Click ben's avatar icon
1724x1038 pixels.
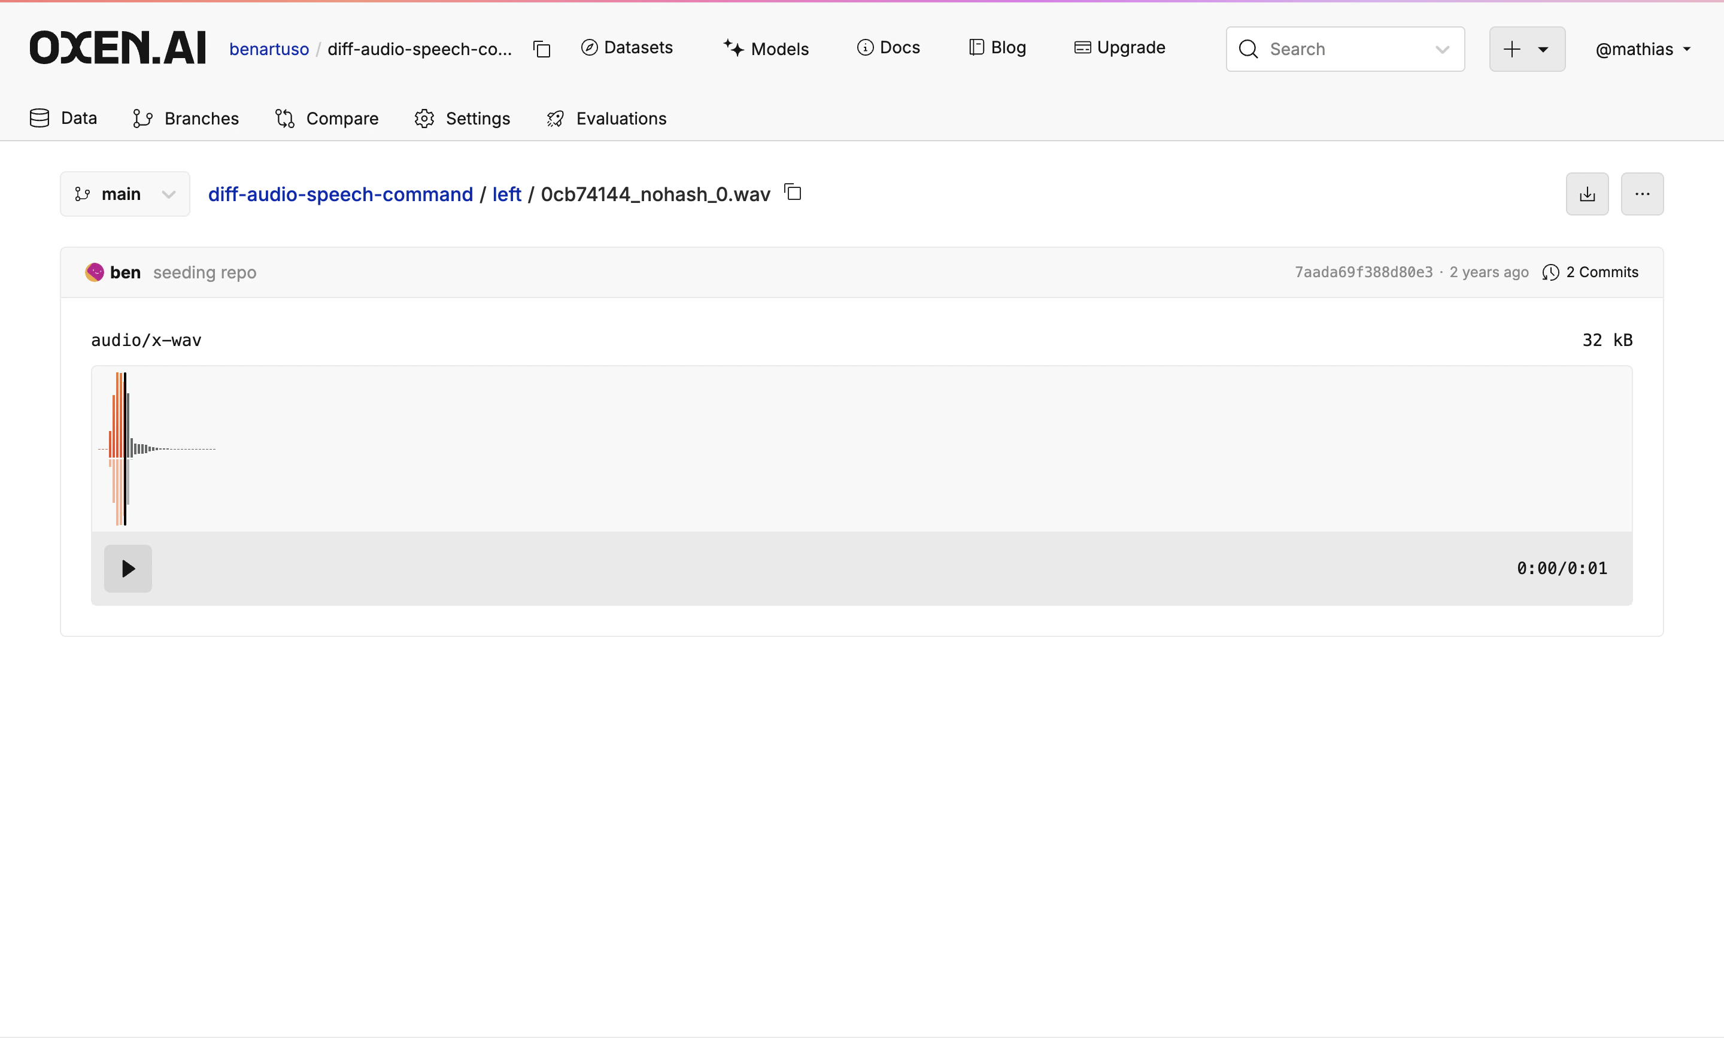(95, 272)
